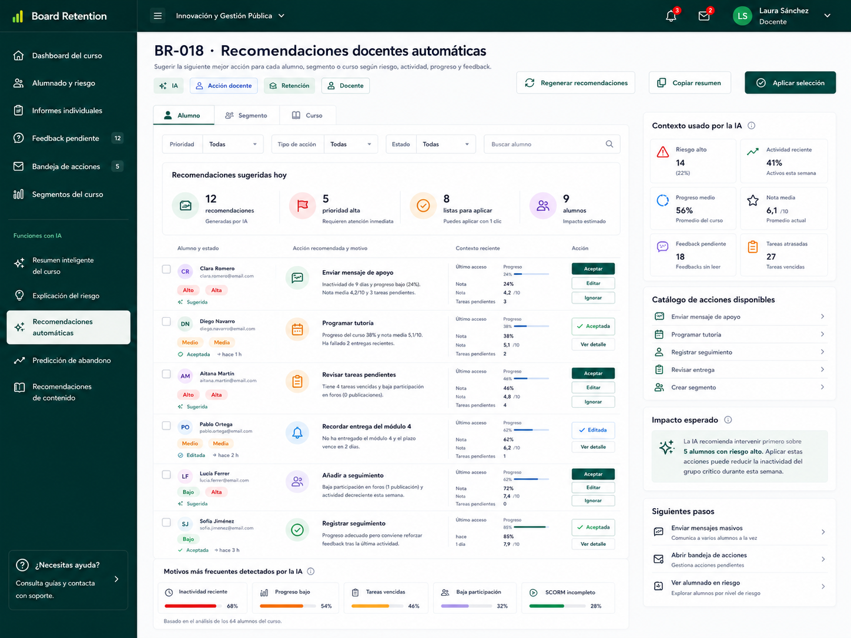The width and height of the screenshot is (851, 638).
Task: Click the info icon beside Contexto usado por la IA
Action: (751, 126)
